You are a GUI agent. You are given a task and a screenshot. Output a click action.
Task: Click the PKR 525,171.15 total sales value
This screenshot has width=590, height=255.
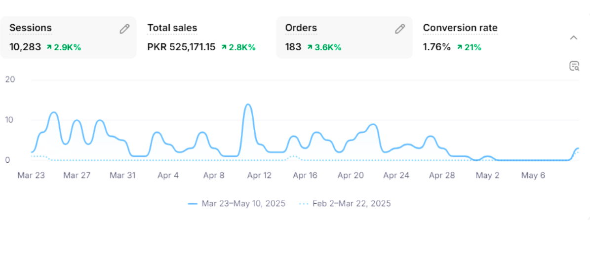(181, 47)
